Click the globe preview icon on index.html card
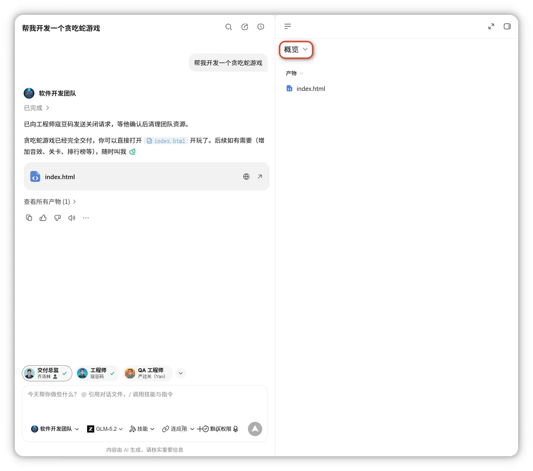 [246, 177]
